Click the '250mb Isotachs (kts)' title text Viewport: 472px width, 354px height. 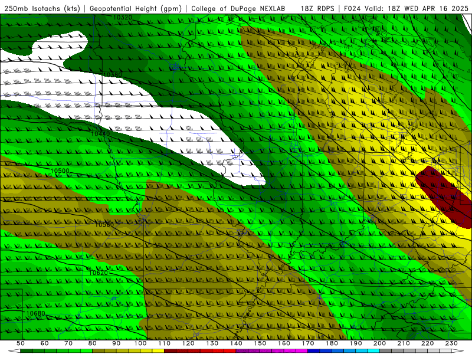point(42,9)
